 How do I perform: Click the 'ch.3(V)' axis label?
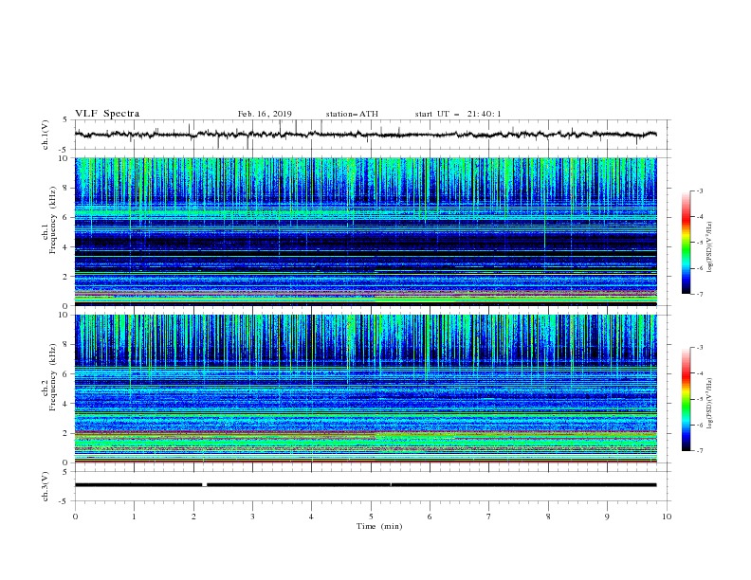point(46,486)
